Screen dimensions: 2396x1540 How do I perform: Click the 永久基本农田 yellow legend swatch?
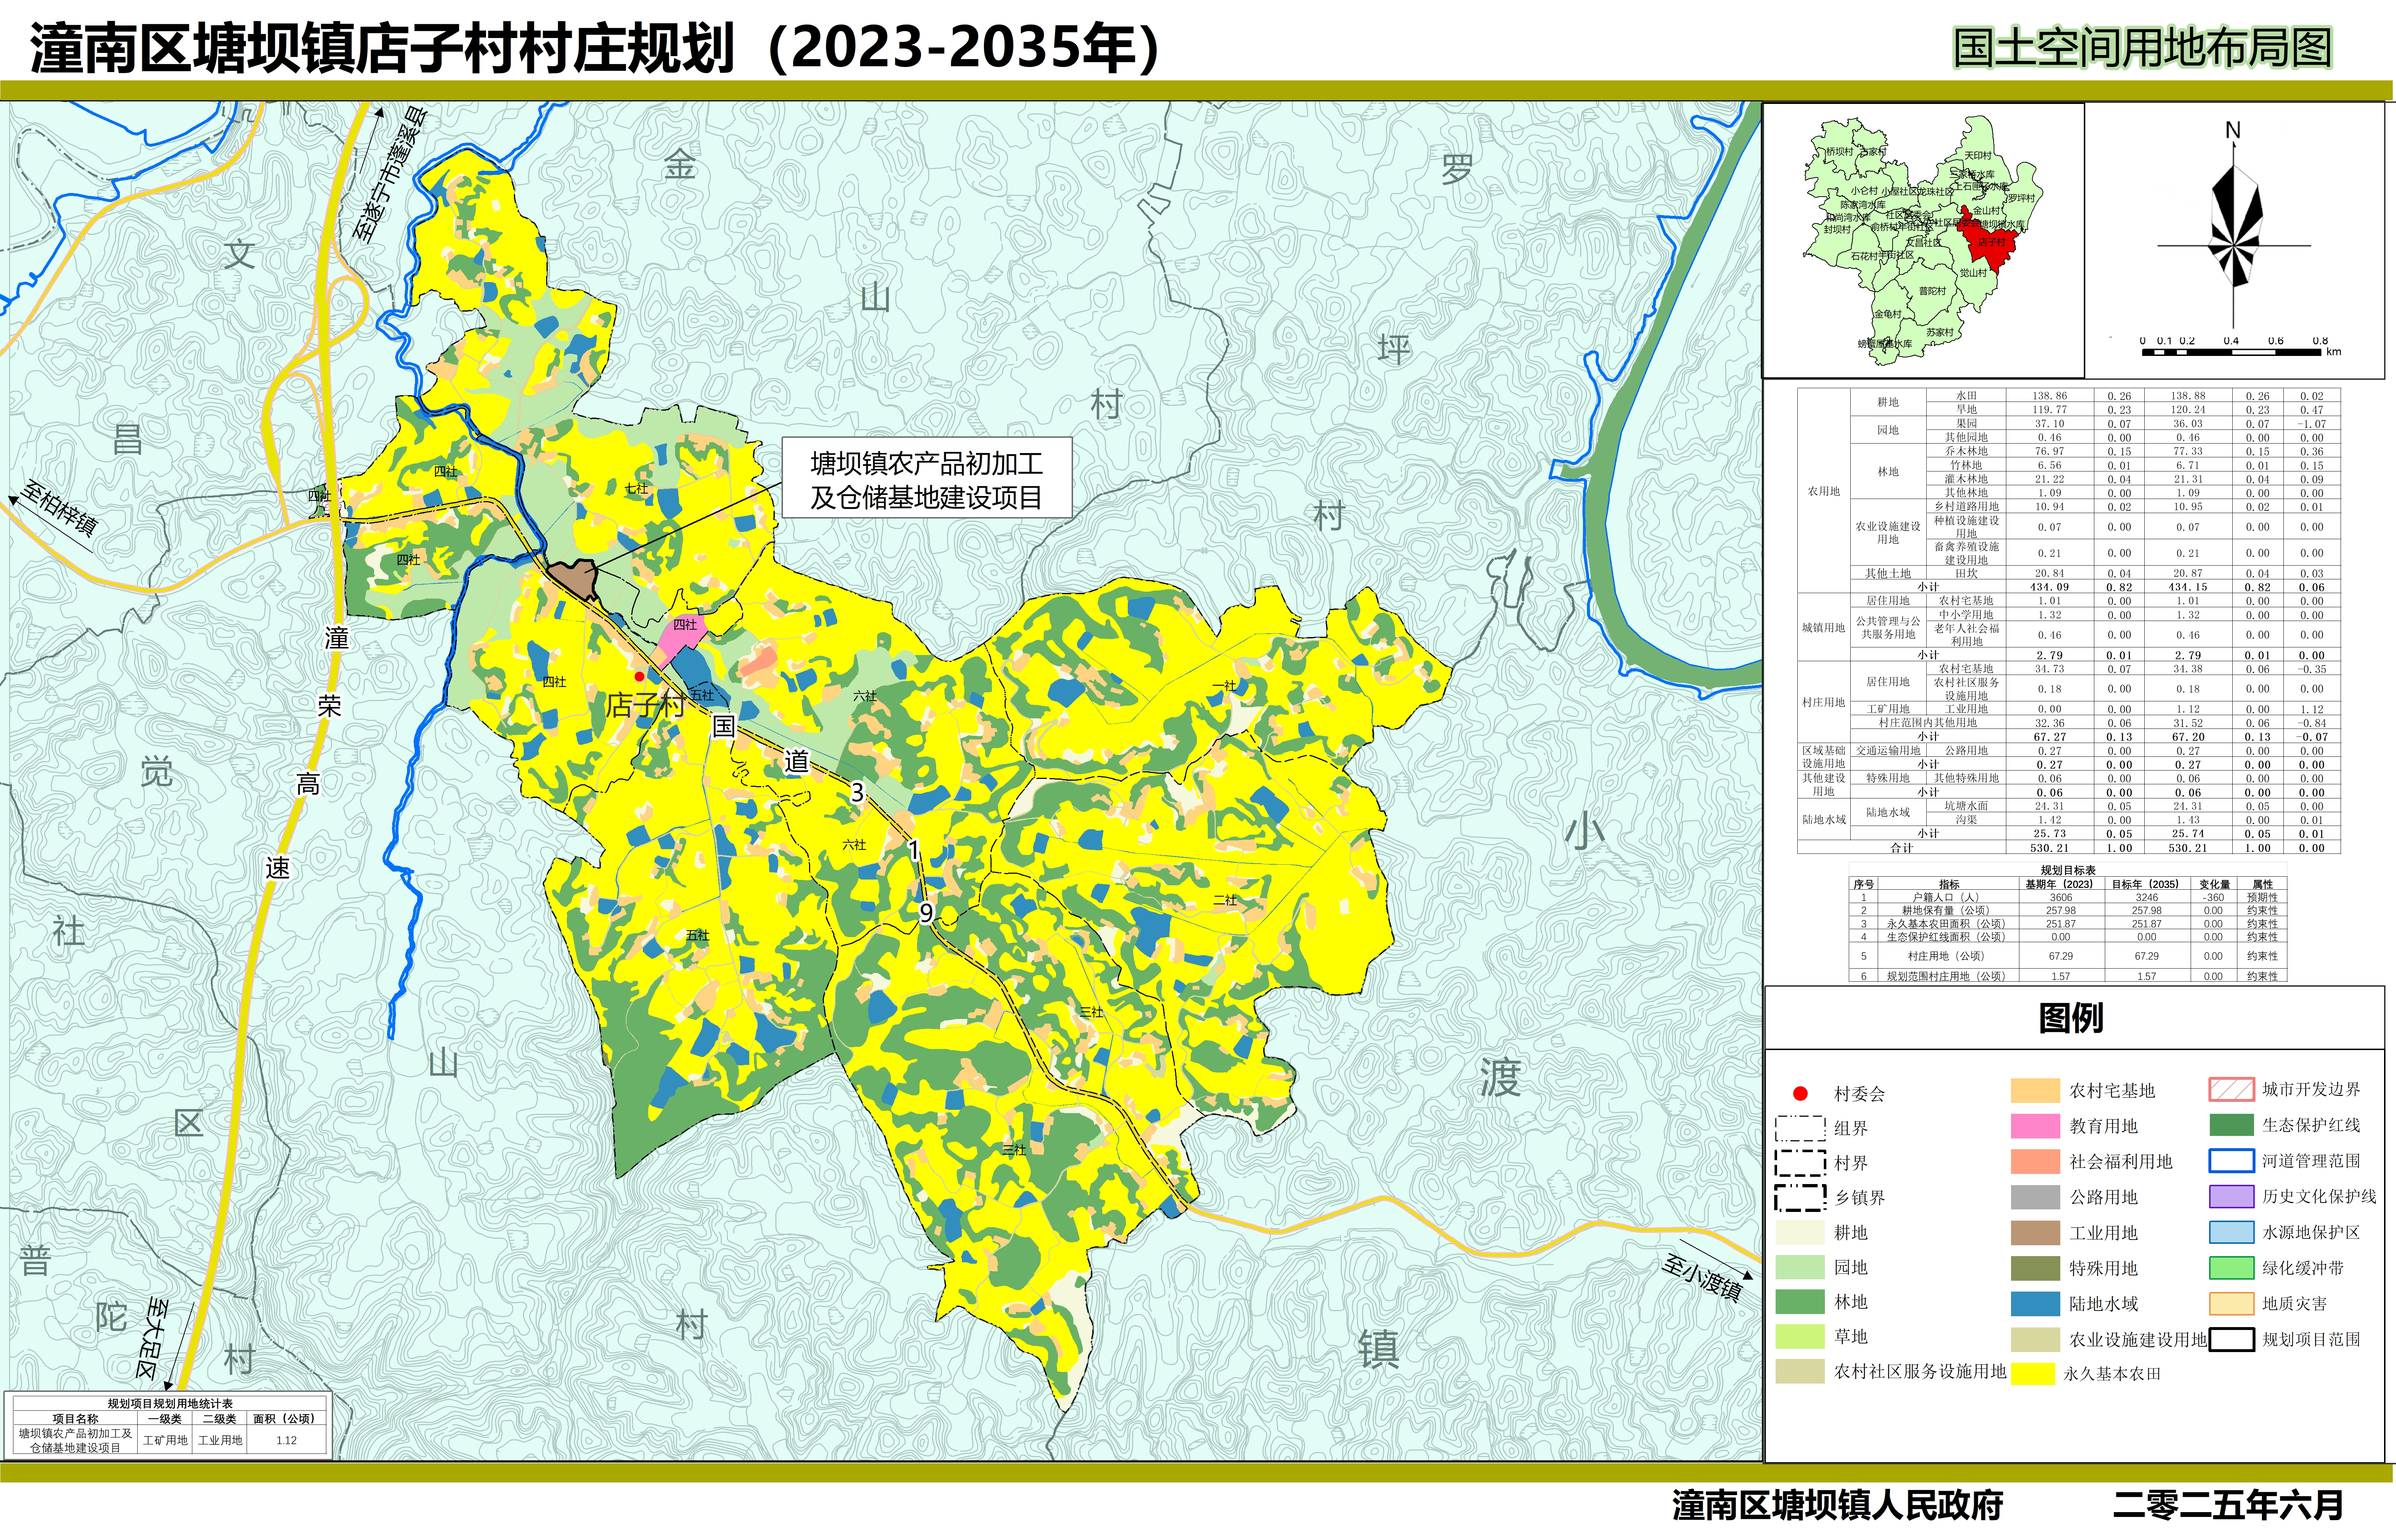[2033, 1374]
